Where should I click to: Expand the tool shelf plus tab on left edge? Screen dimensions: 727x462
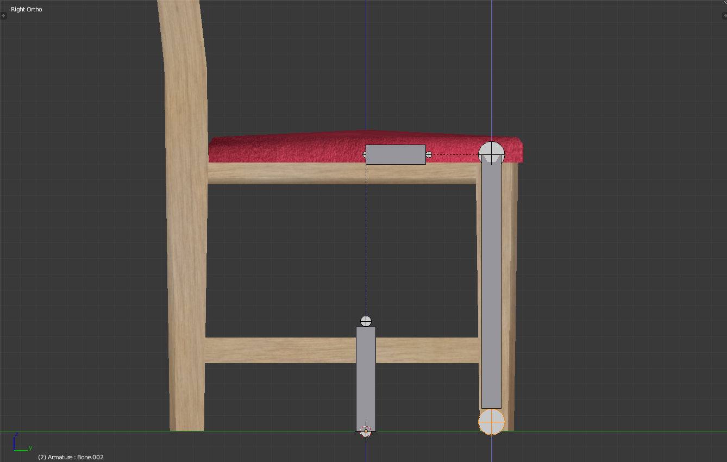3,16
